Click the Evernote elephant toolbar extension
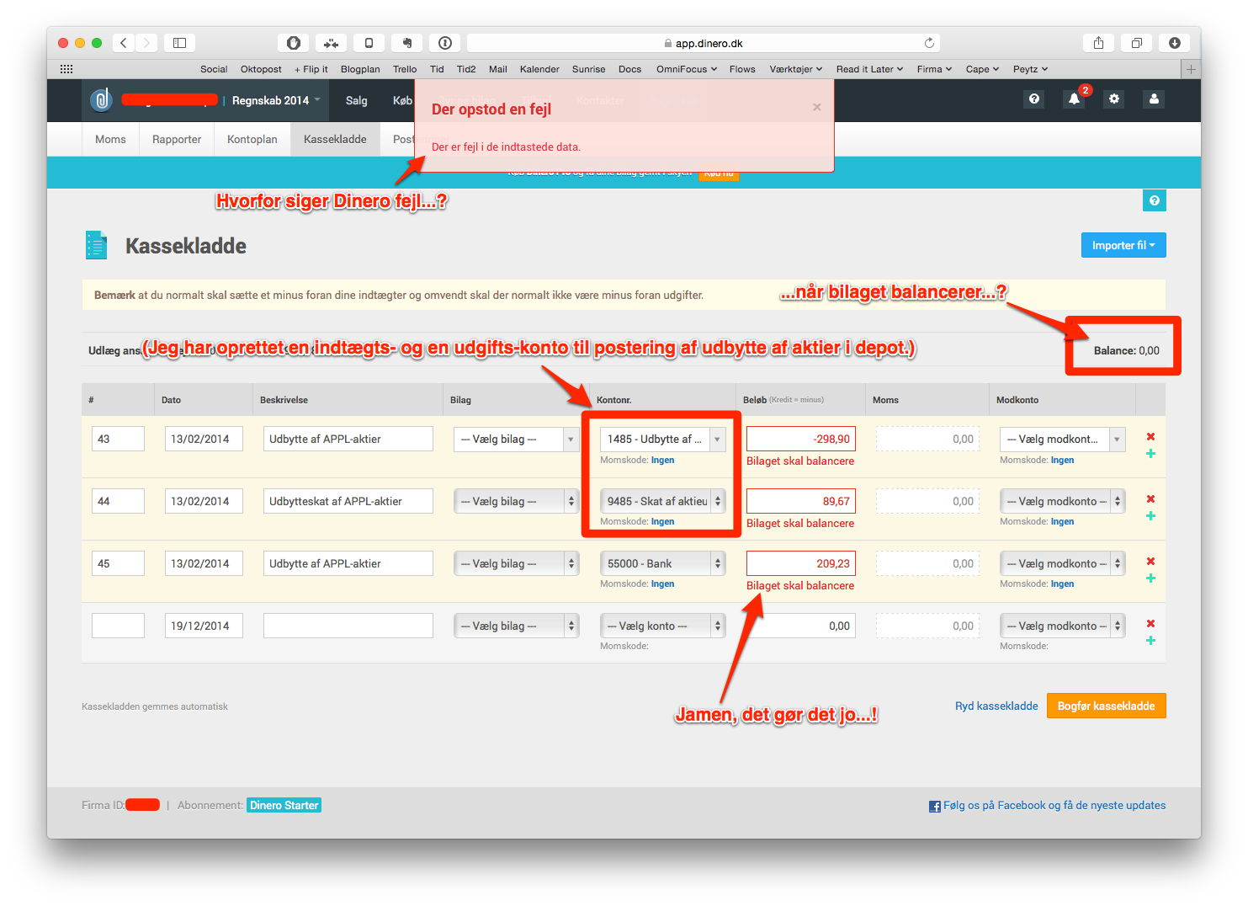 tap(406, 43)
